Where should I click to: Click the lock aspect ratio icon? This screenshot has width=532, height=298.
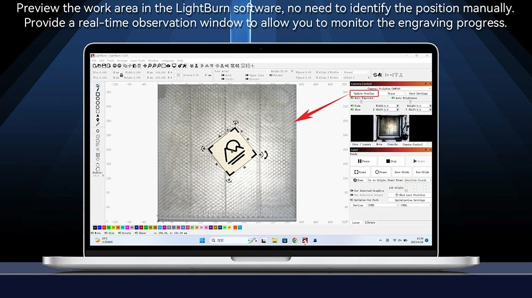tap(121, 75)
